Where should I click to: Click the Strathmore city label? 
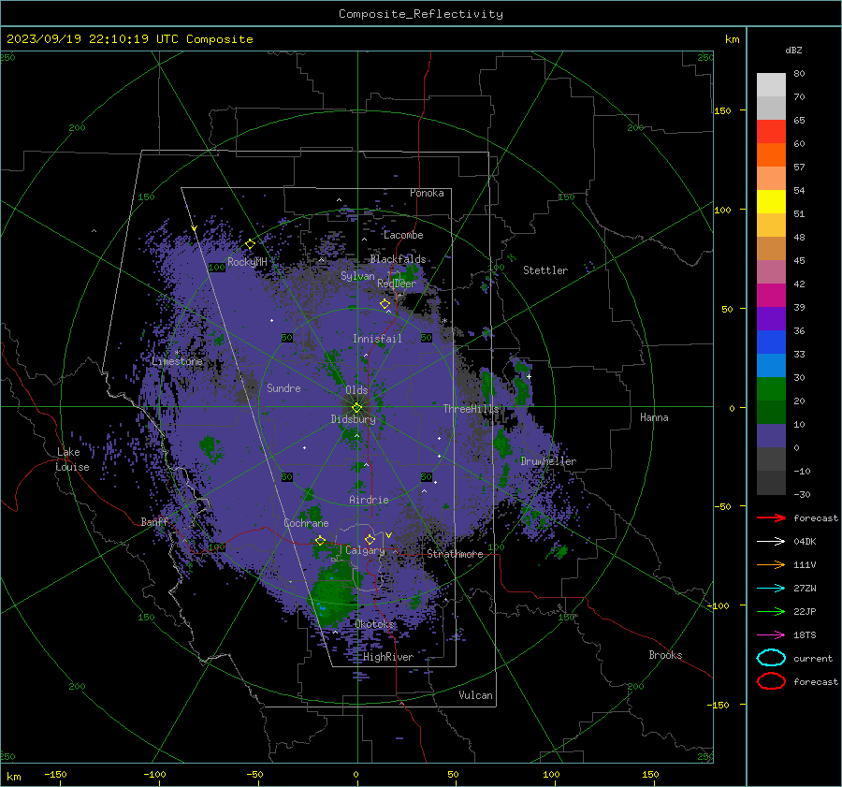coord(455,554)
